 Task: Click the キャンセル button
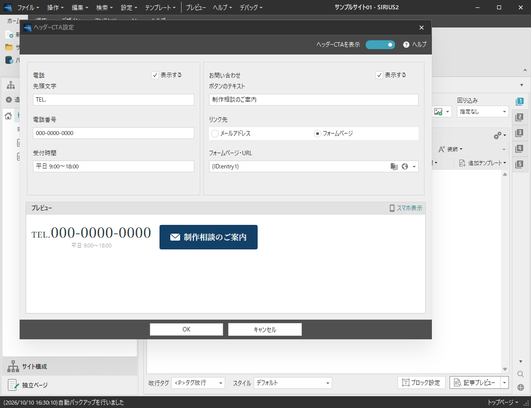tap(265, 329)
